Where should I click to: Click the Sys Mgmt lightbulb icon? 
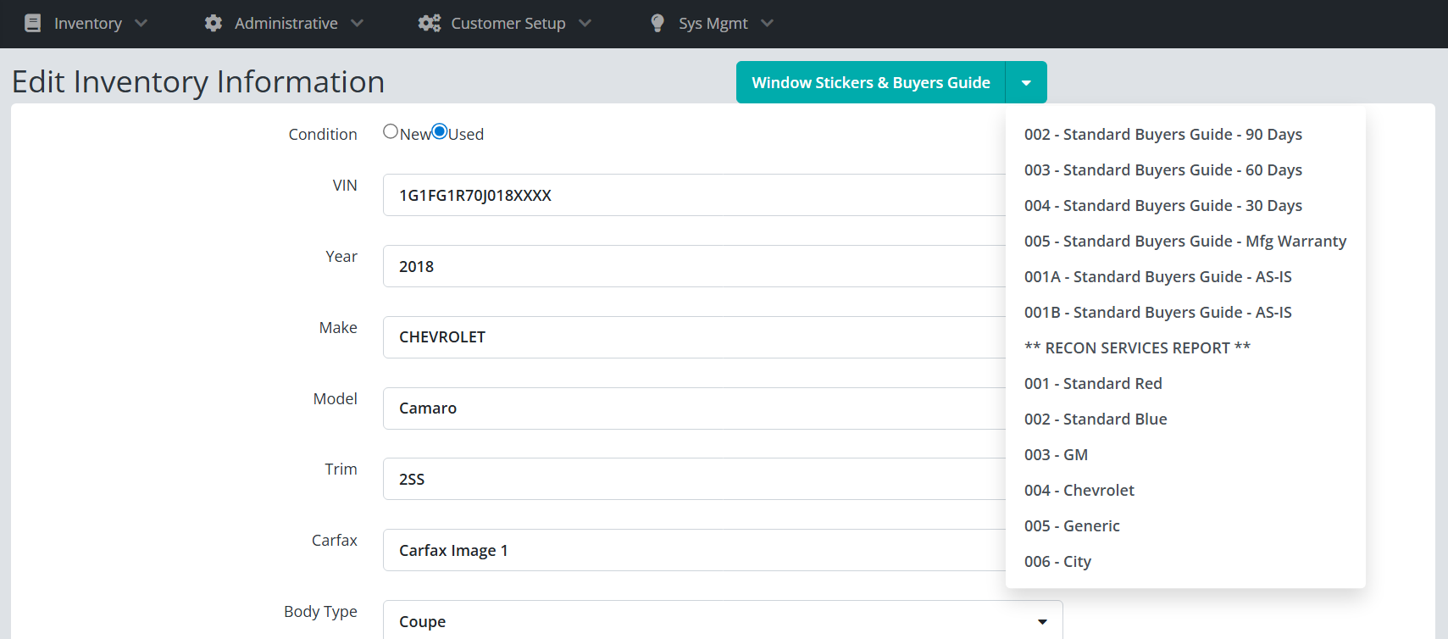coord(657,23)
